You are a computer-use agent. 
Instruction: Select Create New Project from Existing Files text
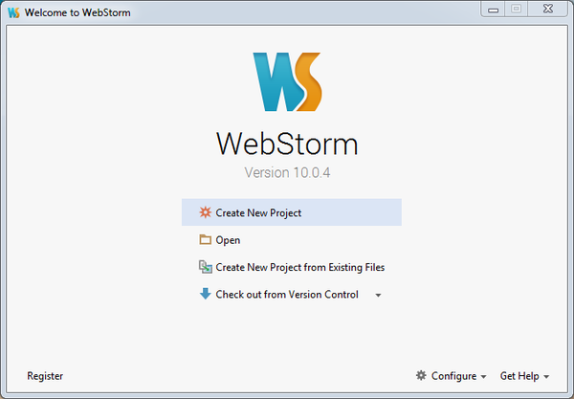[x=299, y=268]
